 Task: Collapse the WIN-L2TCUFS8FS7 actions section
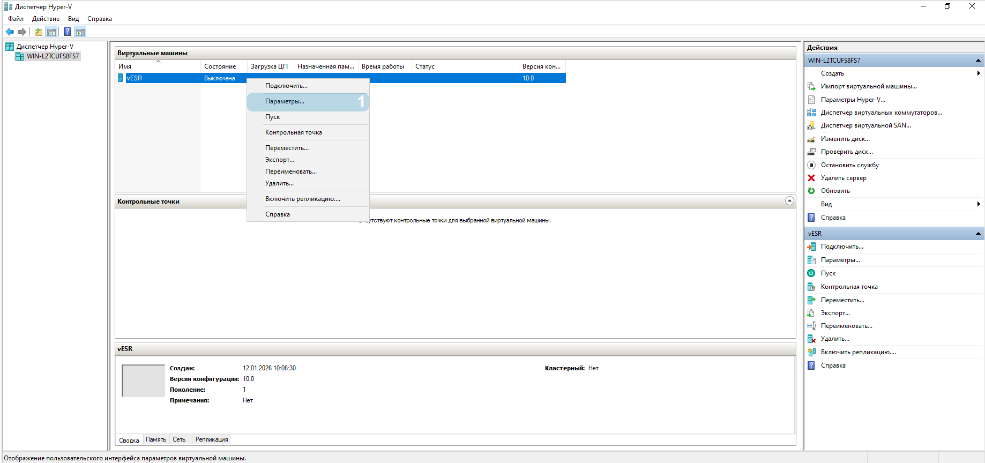click(978, 61)
